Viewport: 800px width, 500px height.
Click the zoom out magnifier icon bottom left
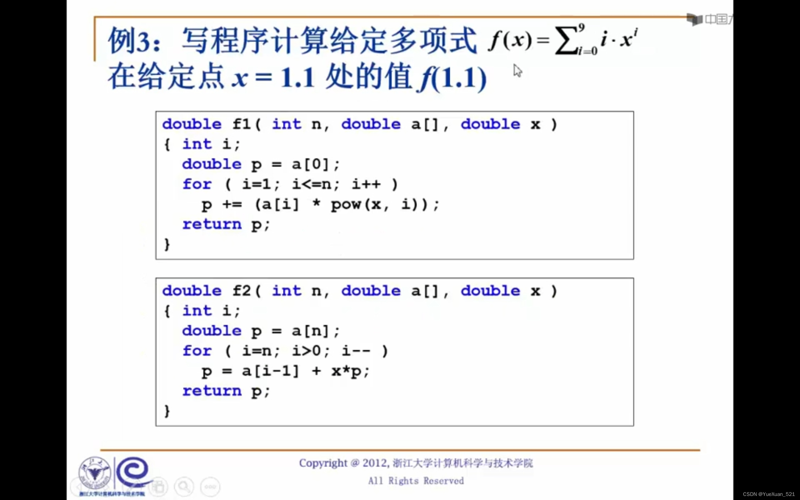coord(184,487)
